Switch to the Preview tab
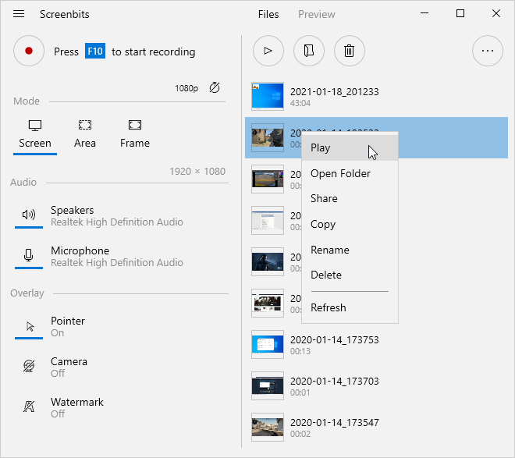The image size is (515, 458). [316, 15]
